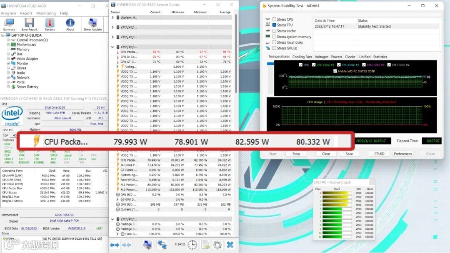The height and width of the screenshot is (253, 450).
Task: Click the Video Adapter icon in tree
Action: point(13,59)
